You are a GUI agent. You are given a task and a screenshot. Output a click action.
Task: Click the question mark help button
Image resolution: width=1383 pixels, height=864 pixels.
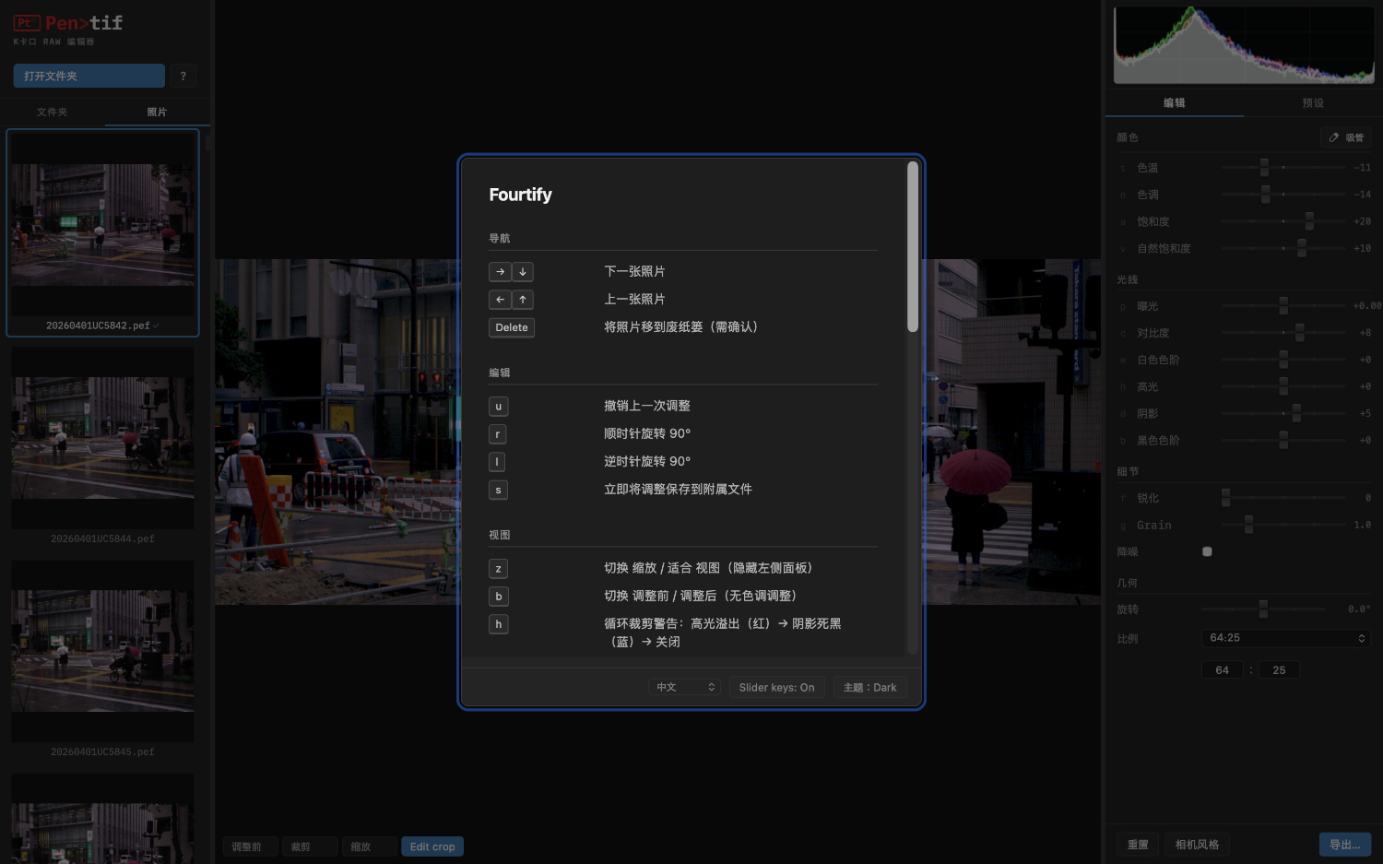pyautogui.click(x=183, y=76)
